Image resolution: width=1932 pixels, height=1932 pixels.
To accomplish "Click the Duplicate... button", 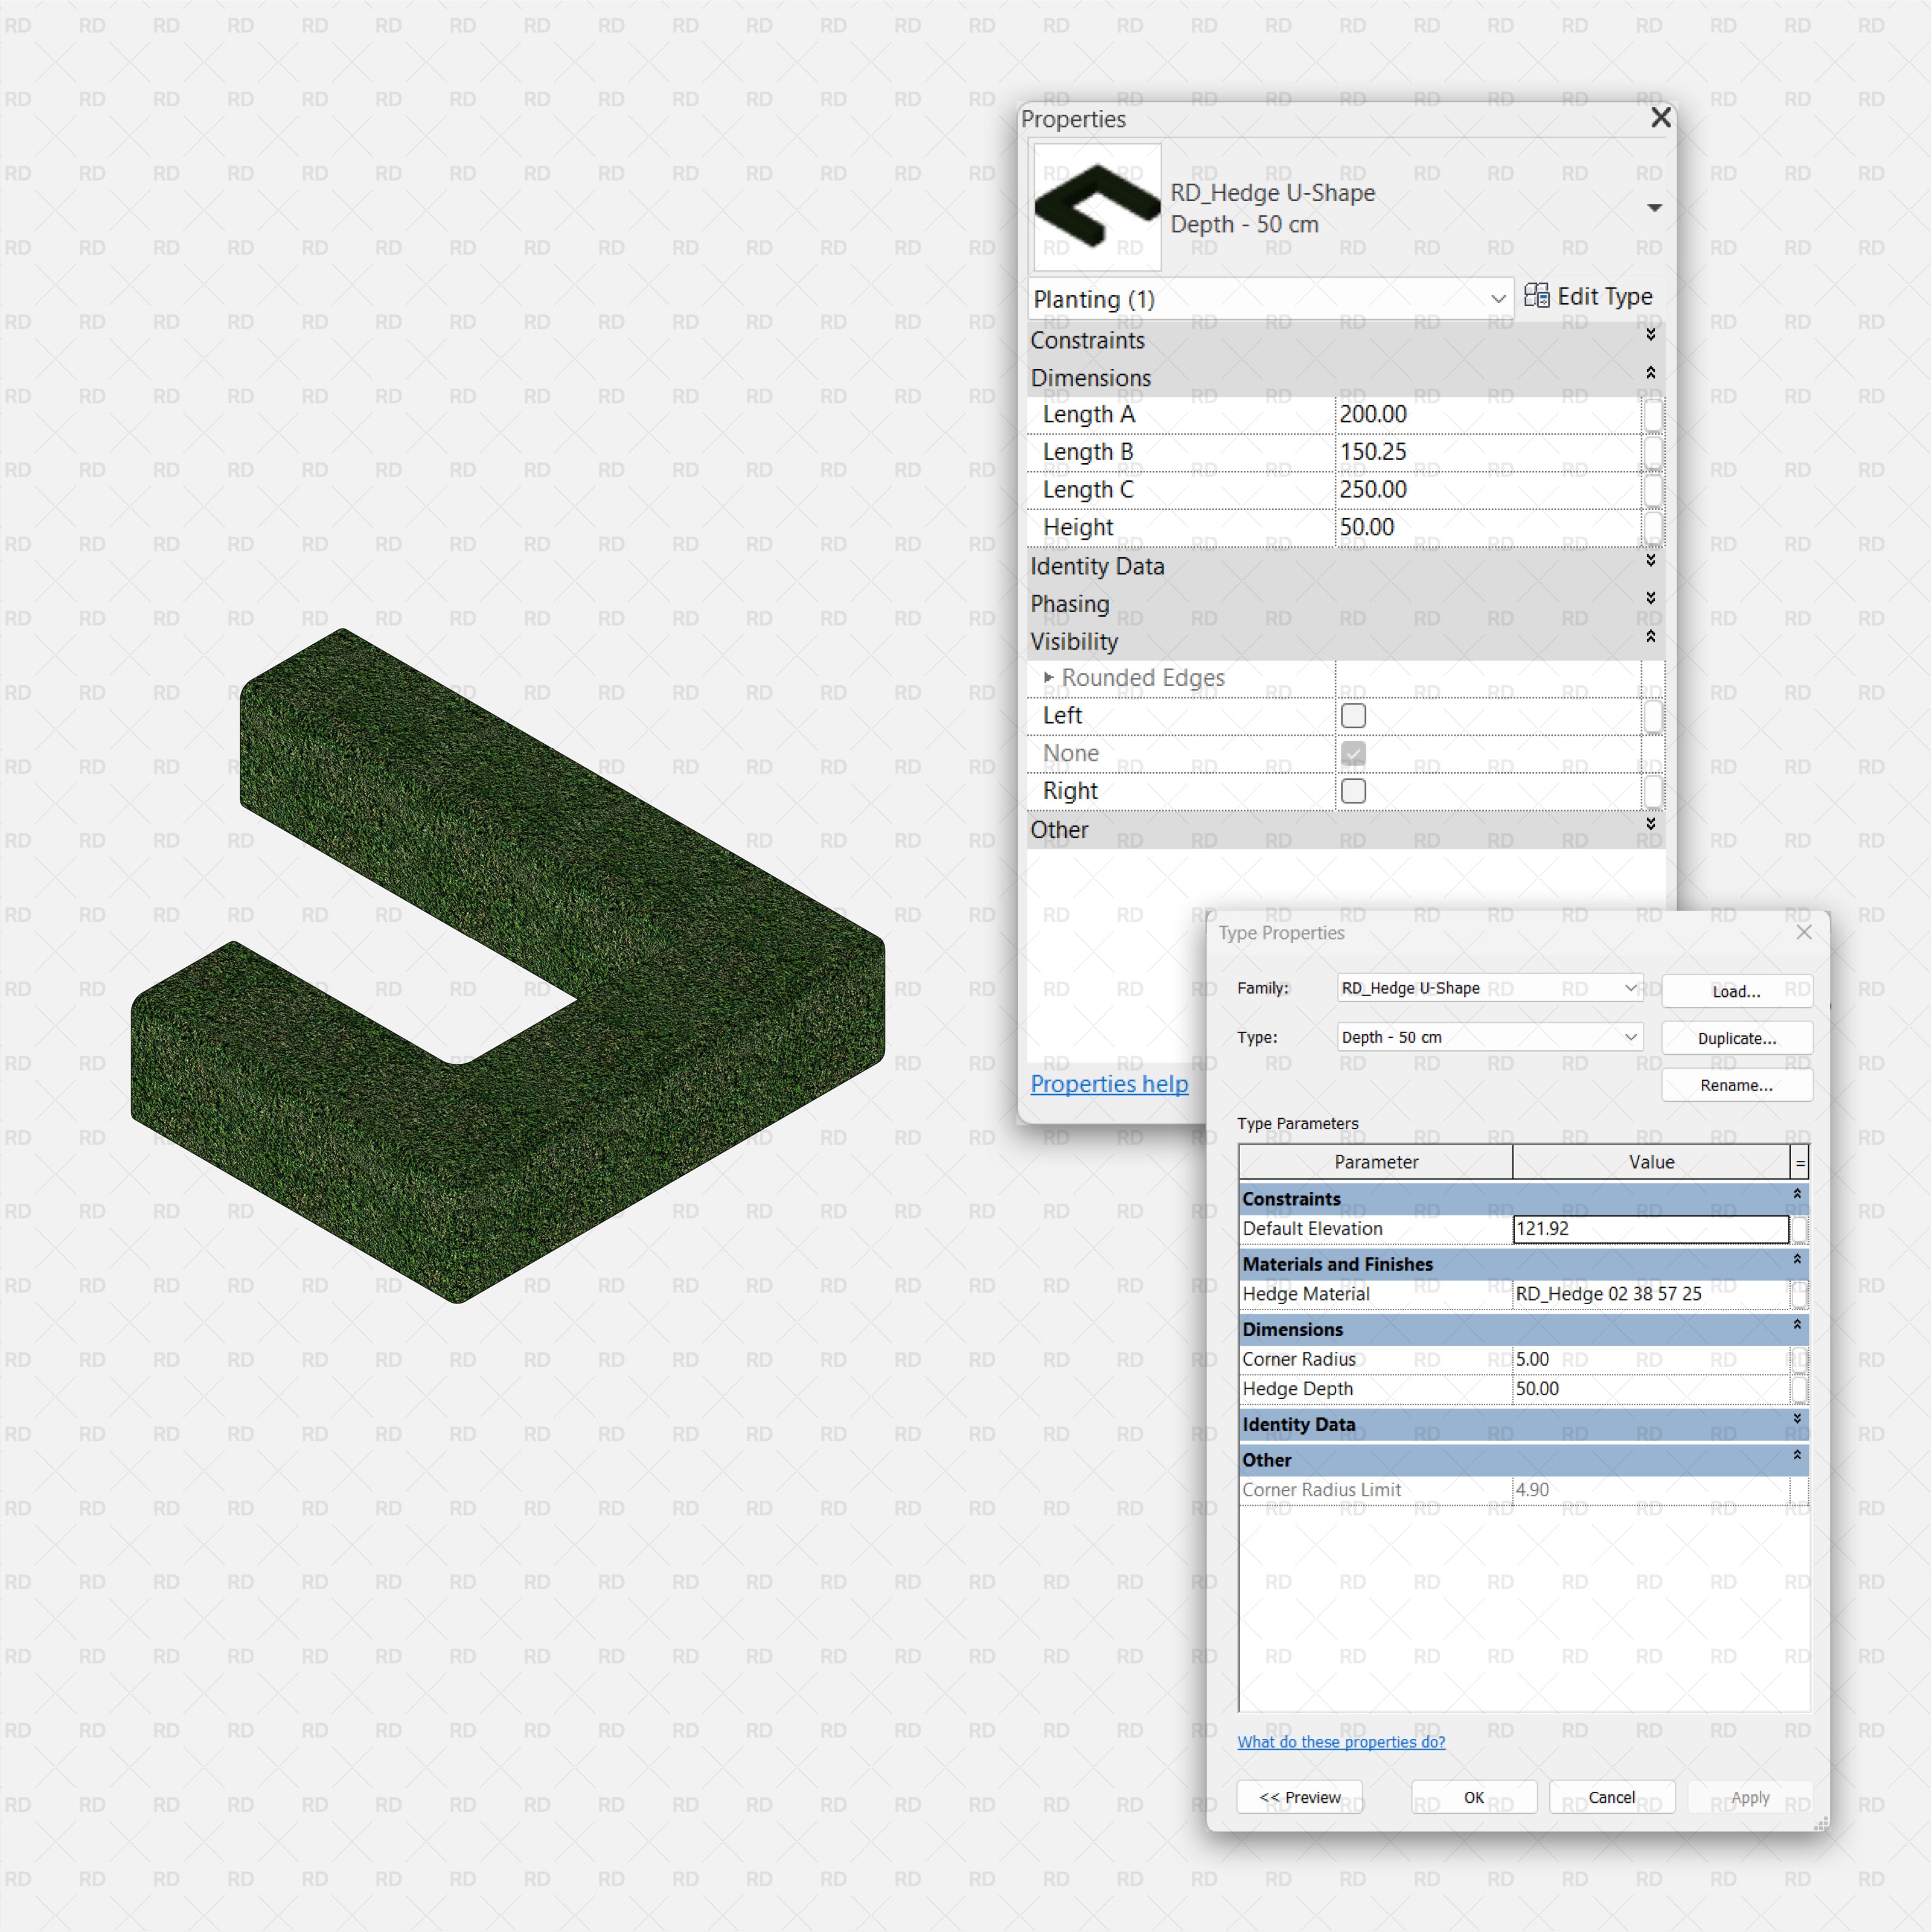I will click(1736, 1038).
